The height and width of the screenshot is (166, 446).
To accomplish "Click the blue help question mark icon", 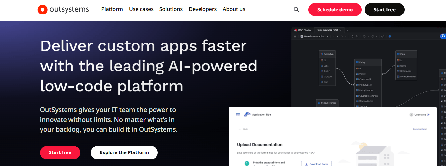I will (x=390, y=36).
